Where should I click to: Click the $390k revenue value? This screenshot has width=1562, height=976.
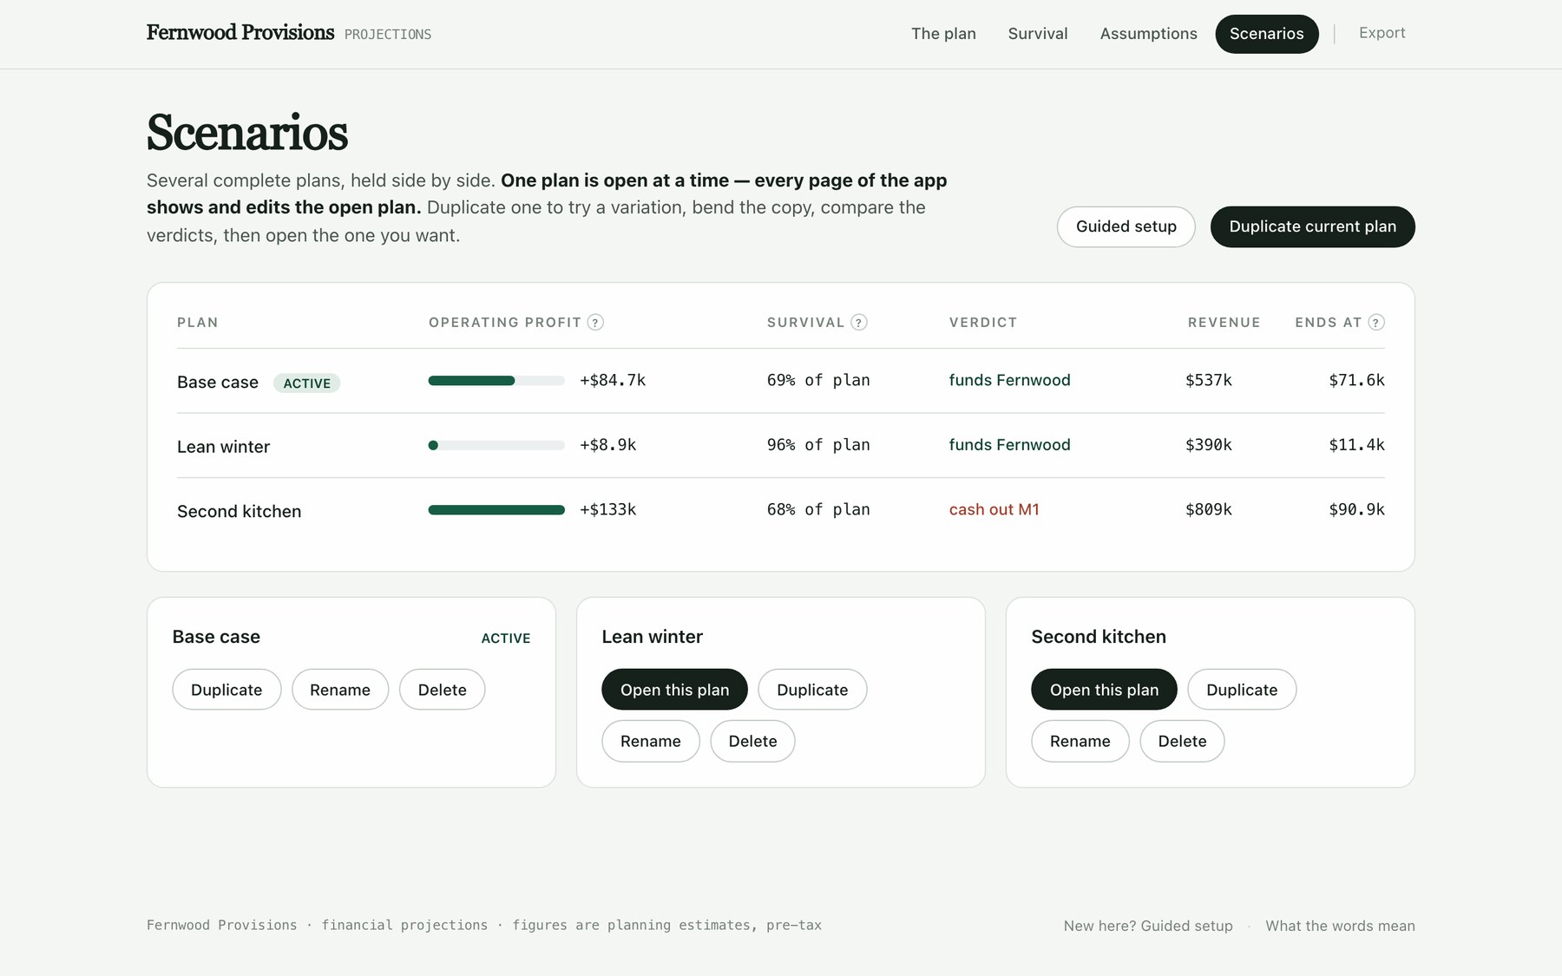[x=1208, y=445]
